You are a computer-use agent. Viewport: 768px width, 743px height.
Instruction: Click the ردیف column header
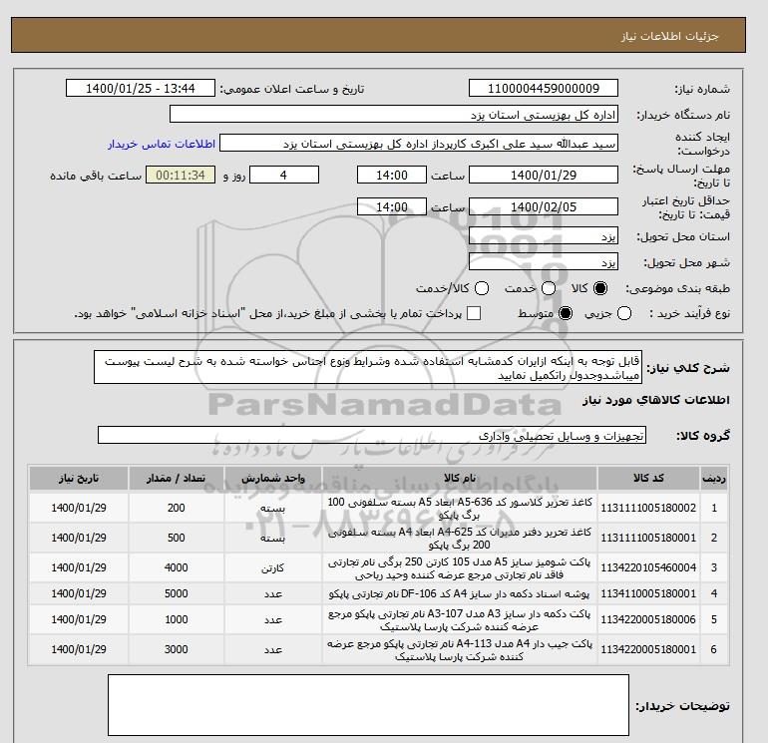pyautogui.click(x=714, y=479)
